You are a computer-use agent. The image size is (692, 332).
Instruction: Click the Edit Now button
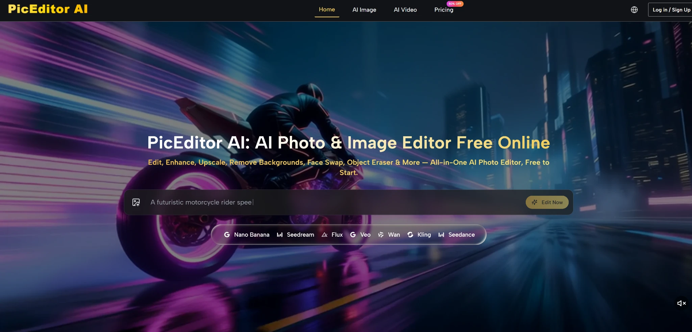click(x=547, y=202)
